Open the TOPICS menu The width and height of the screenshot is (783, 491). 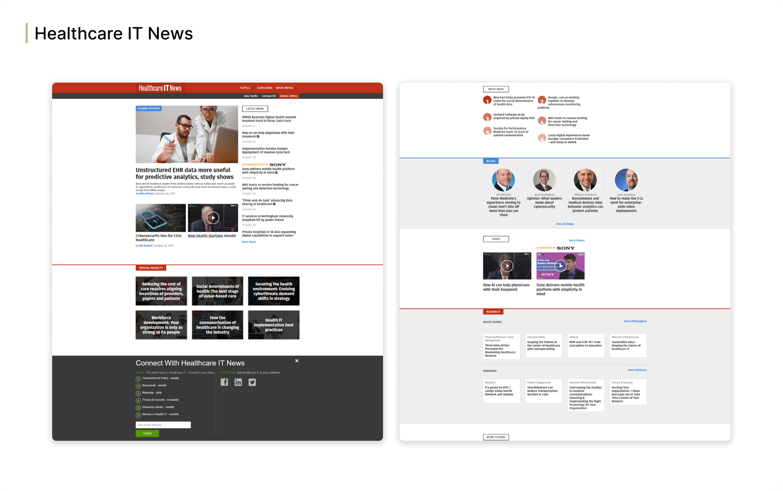click(245, 88)
